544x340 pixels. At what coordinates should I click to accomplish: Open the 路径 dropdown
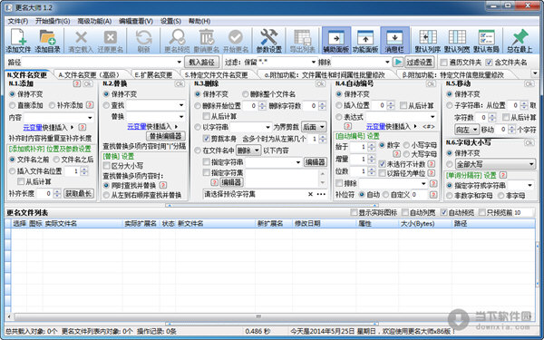[x=179, y=63]
